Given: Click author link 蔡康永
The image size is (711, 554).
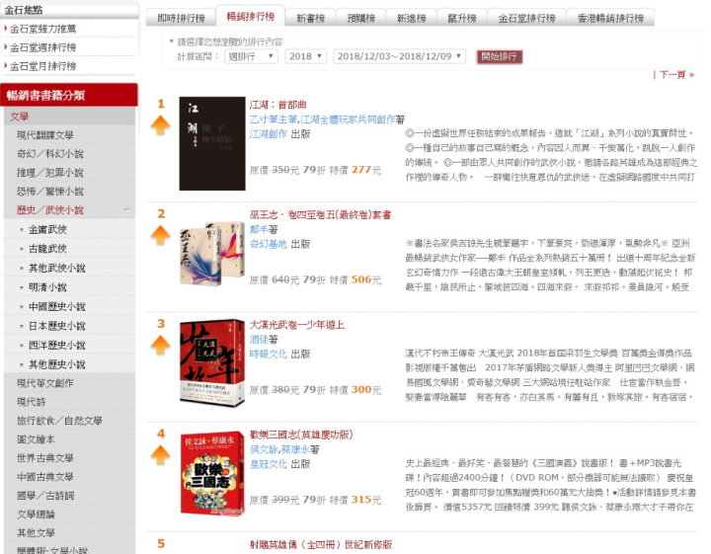Looking at the screenshot, I should pos(295,449).
